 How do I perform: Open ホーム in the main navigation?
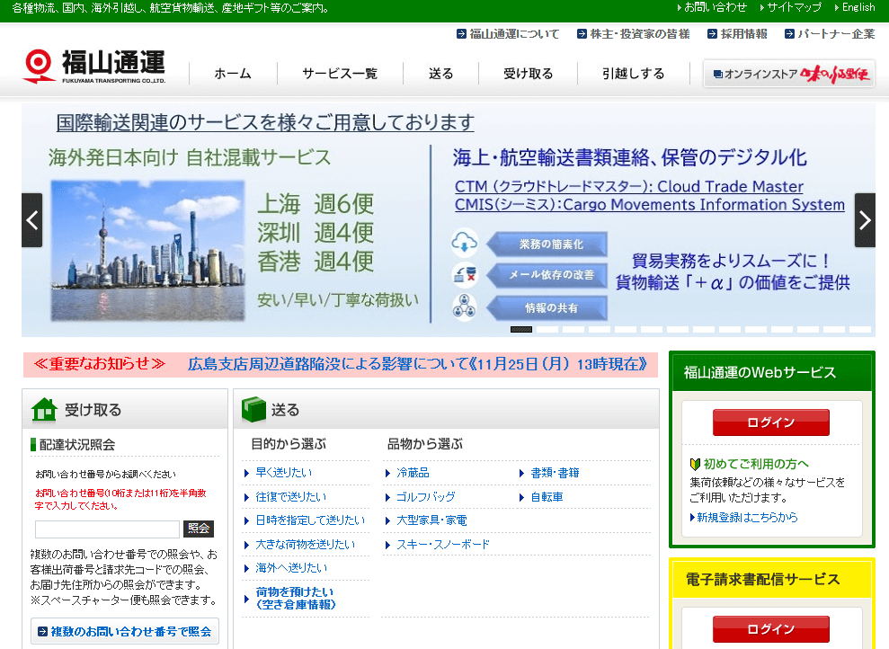click(x=233, y=74)
